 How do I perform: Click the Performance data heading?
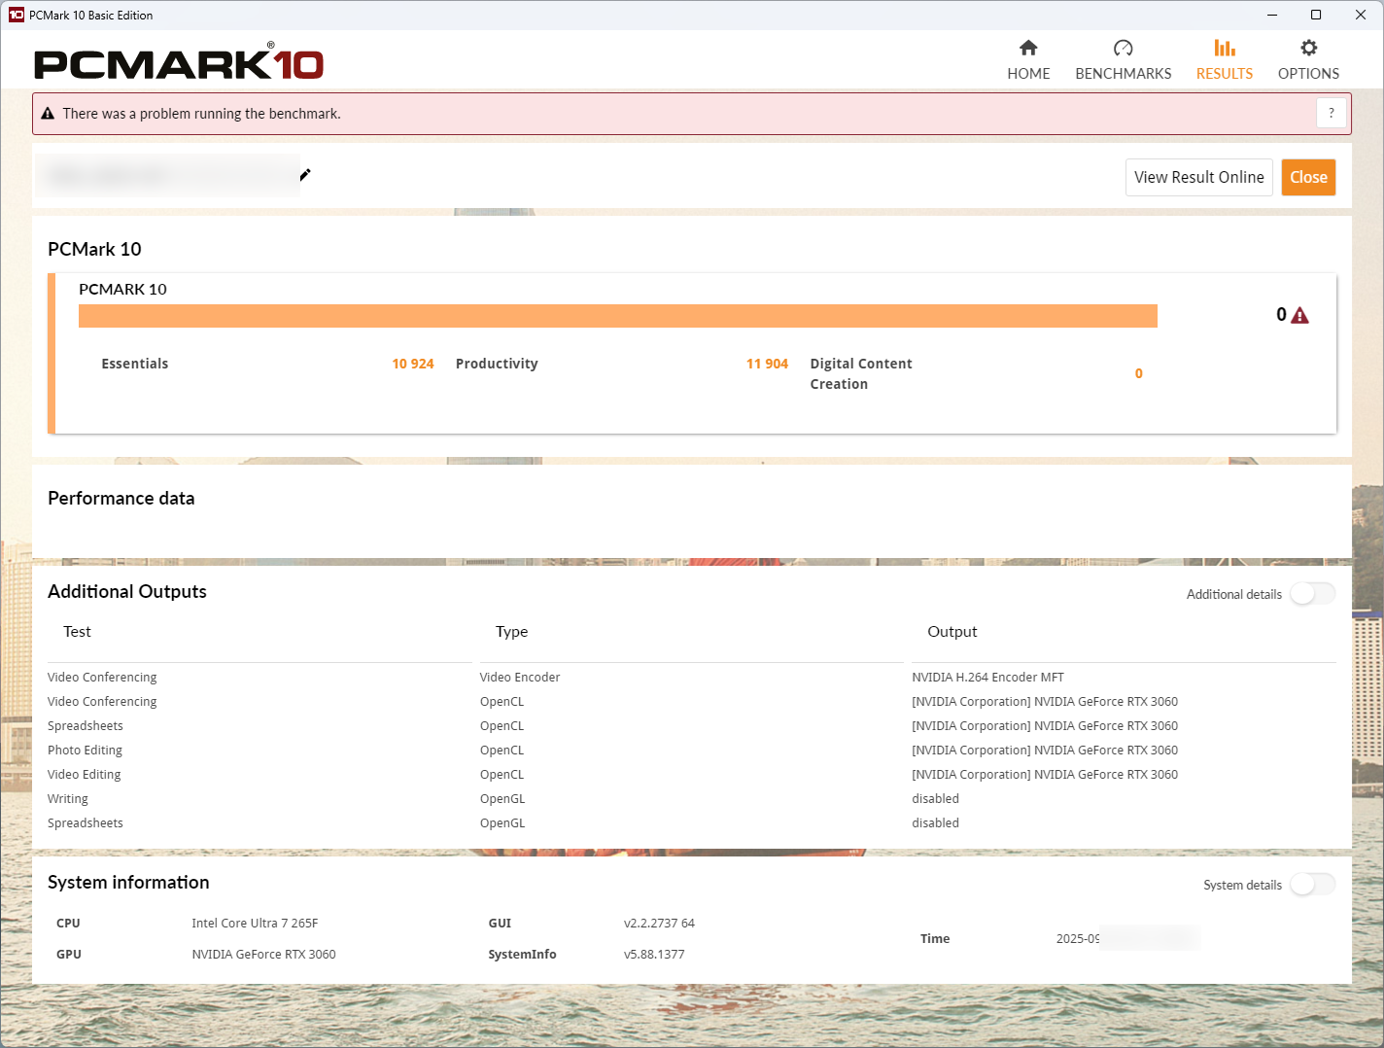121,498
